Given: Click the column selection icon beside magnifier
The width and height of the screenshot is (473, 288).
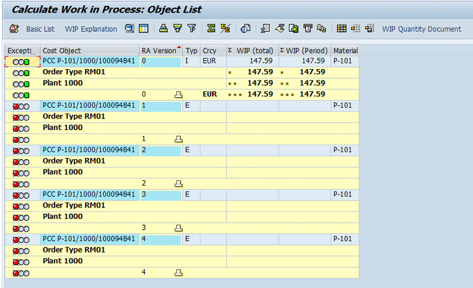Looking at the screenshot, I should pos(143,29).
